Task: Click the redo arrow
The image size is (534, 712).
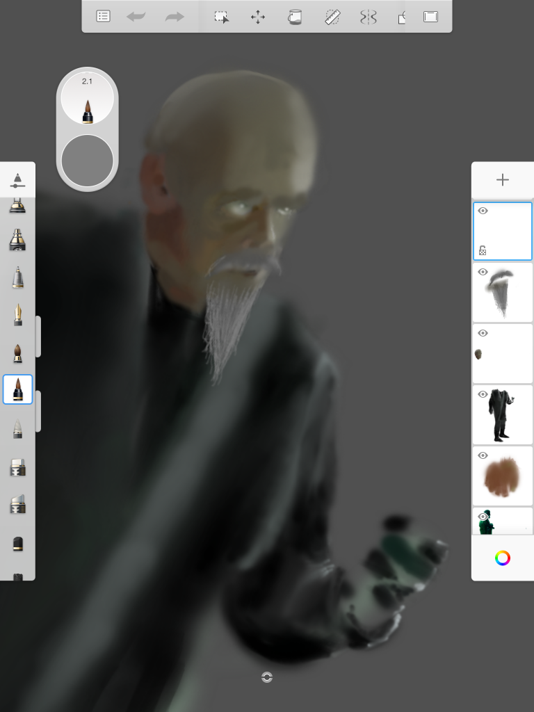Action: 175,17
